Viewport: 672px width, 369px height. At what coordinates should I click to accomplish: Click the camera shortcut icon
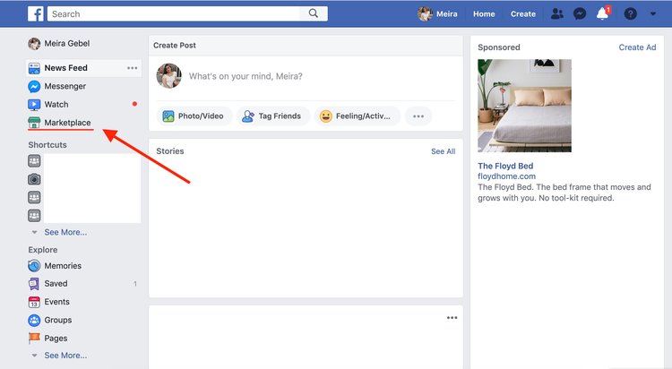click(x=34, y=179)
